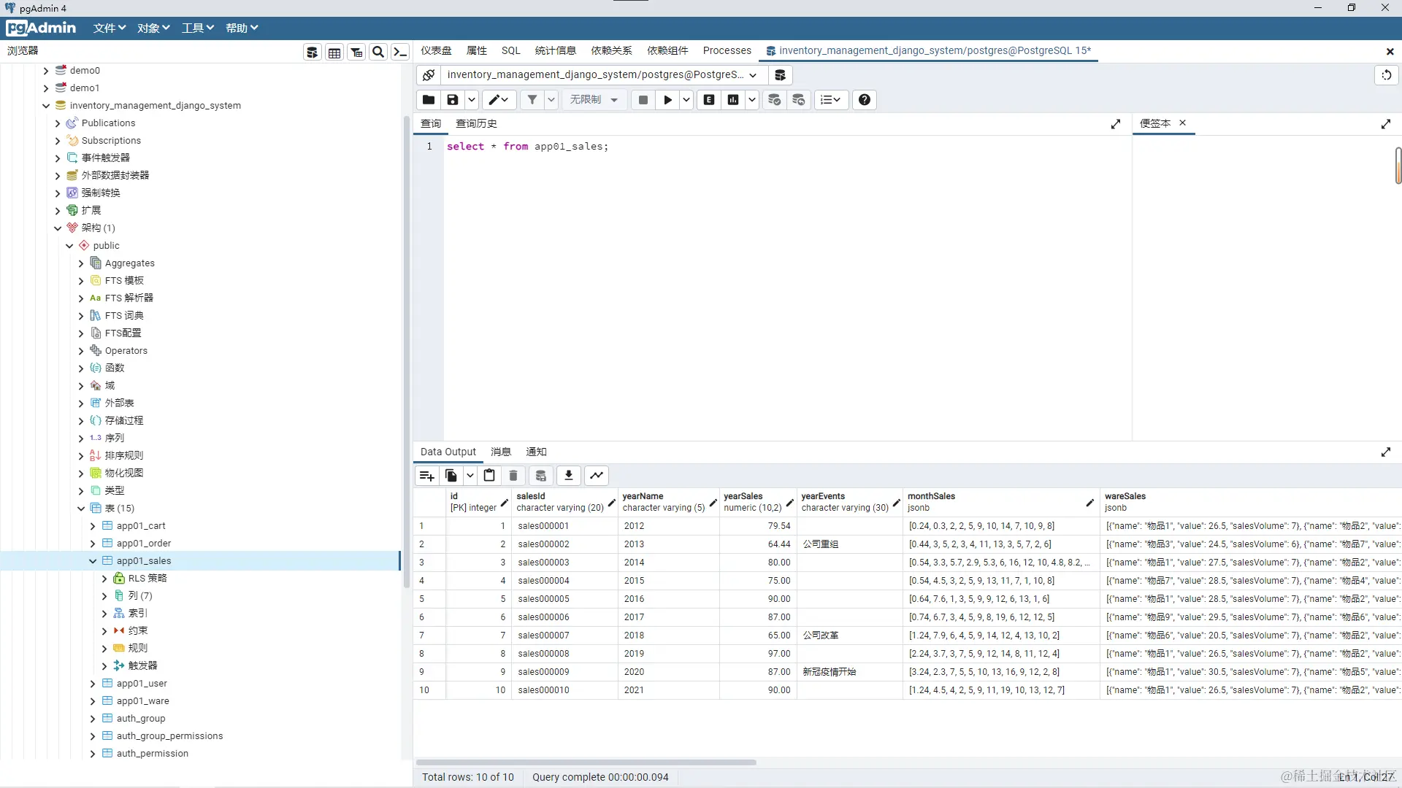Open Search Objects magnifier icon

[378, 52]
